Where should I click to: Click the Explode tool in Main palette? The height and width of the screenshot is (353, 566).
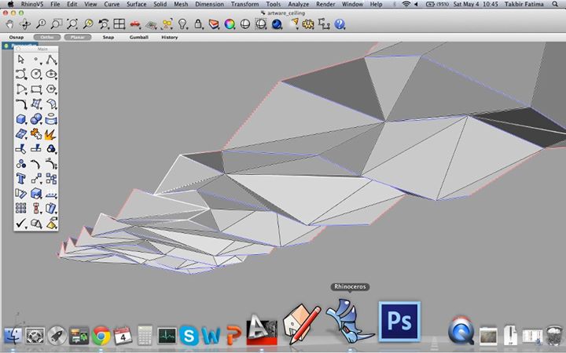[x=51, y=134]
